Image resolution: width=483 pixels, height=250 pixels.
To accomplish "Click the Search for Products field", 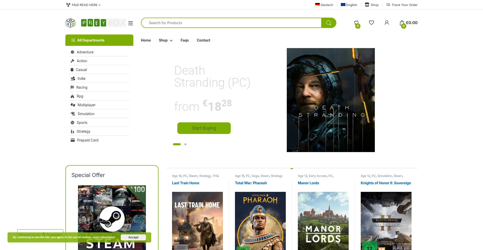I will (x=231, y=23).
